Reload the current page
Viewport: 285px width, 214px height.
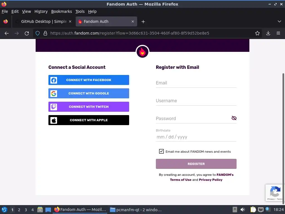tap(27, 33)
